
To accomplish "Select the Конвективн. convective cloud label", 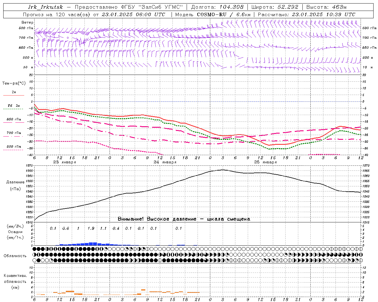I will point(15,276).
